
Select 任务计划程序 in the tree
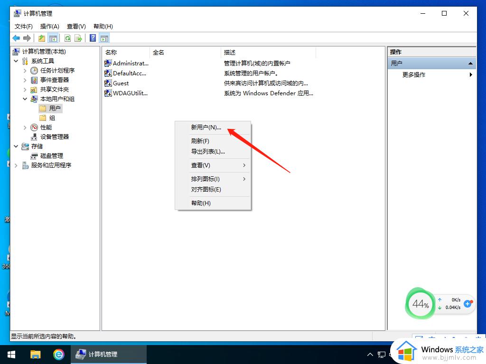click(57, 70)
